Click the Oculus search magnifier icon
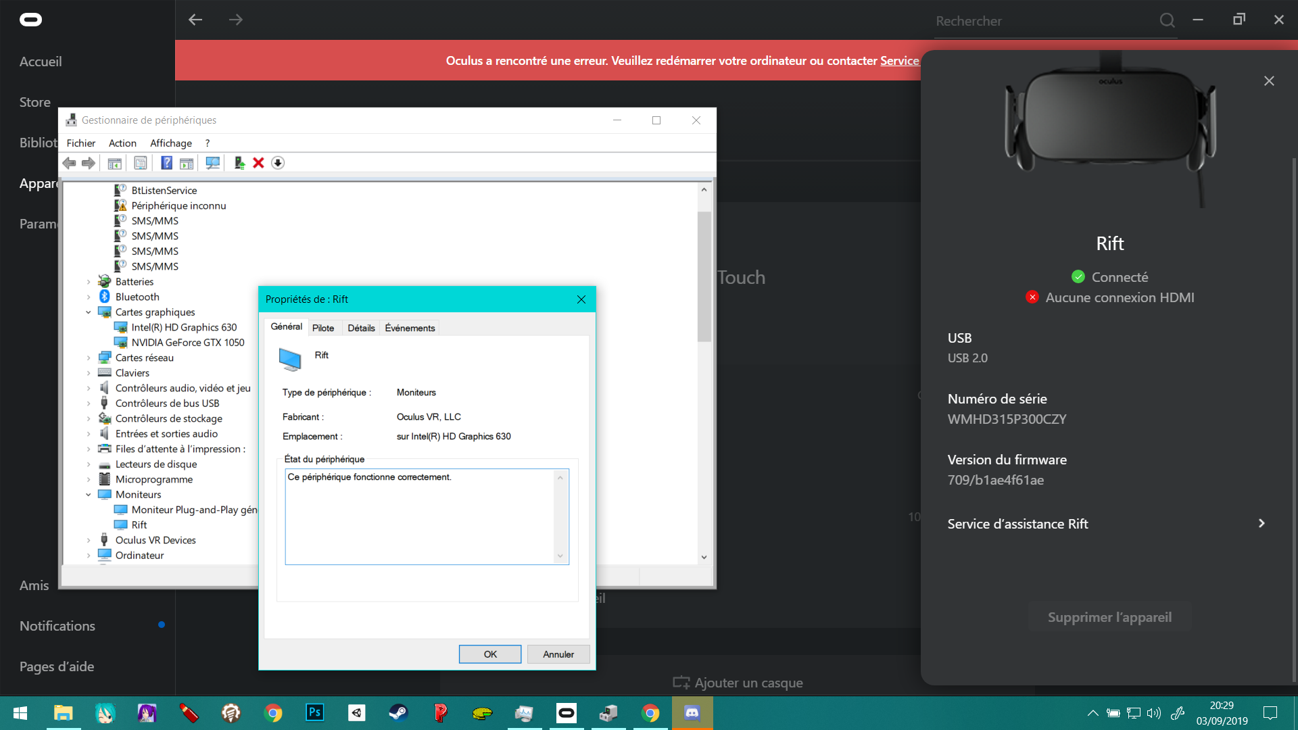The height and width of the screenshot is (730, 1298). tap(1167, 20)
